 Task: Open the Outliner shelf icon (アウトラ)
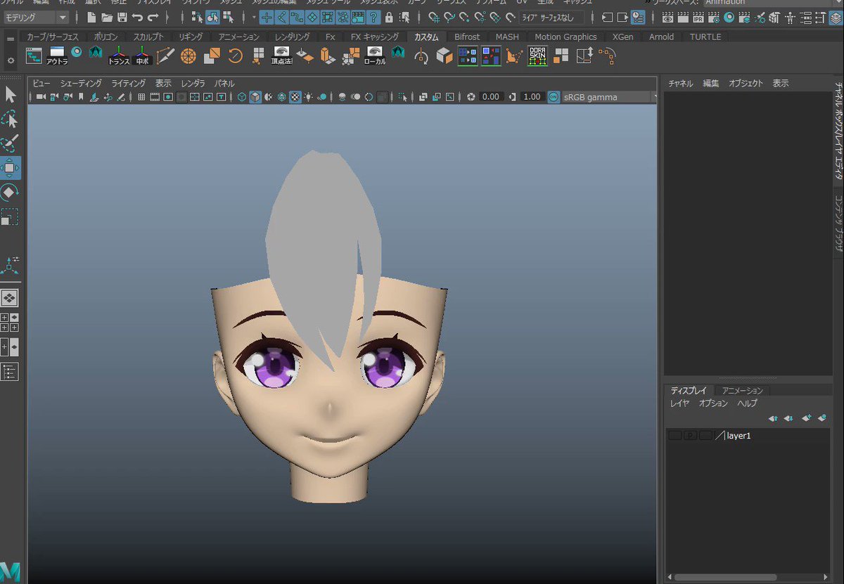click(x=56, y=56)
